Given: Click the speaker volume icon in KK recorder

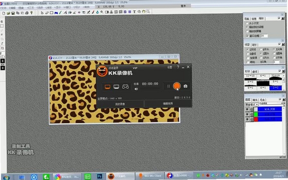Looking at the screenshot, I should pyautogui.click(x=136, y=89).
